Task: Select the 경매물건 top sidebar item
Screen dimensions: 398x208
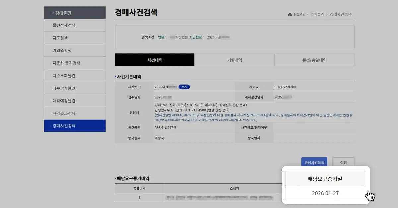Action: pyautogui.click(x=75, y=13)
